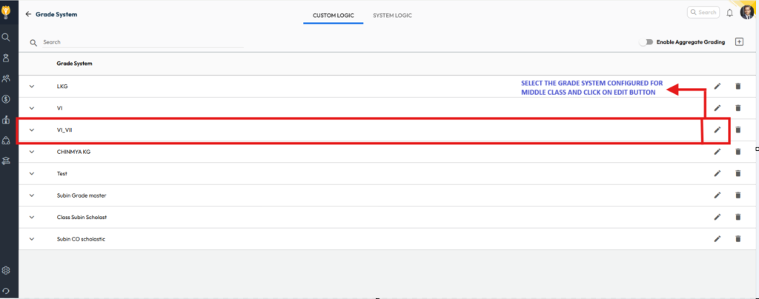The height and width of the screenshot is (299, 759).
Task: Open the user profile avatar
Action: click(746, 13)
